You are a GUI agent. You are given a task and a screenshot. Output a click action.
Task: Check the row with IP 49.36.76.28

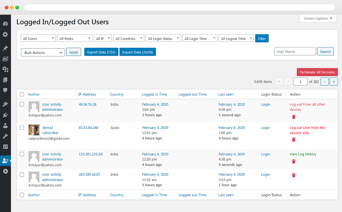[22, 105]
